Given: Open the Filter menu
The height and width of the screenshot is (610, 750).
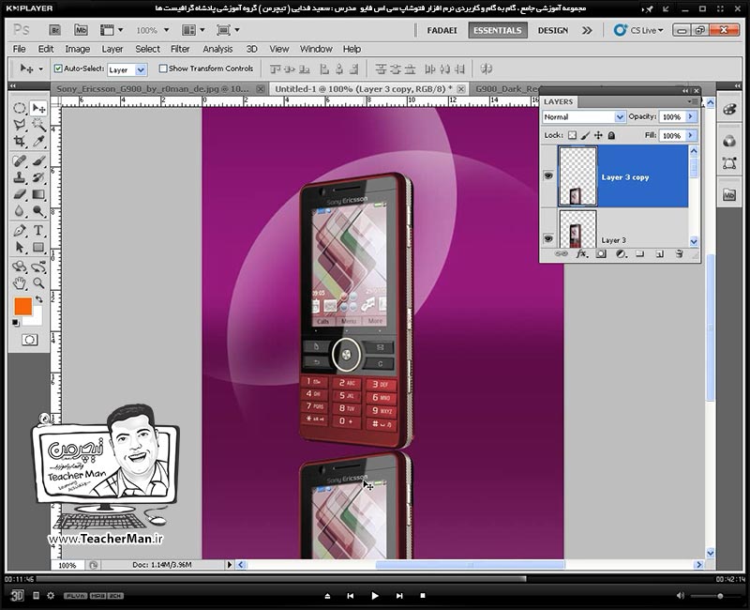Looking at the screenshot, I should (x=180, y=49).
